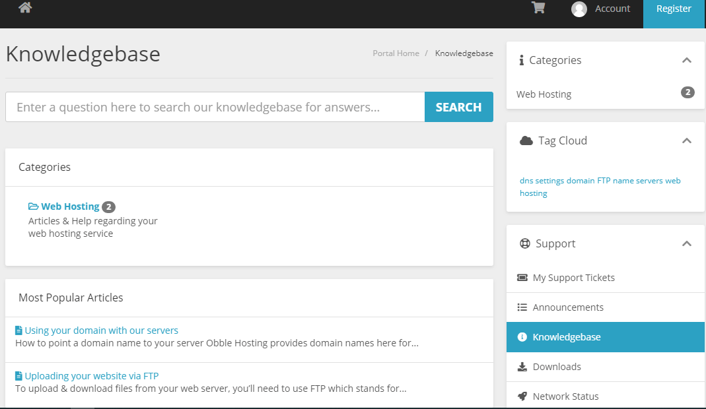This screenshot has height=409, width=706.
Task: Click the article count badge next to Web Hosting link
Action: (x=108, y=207)
